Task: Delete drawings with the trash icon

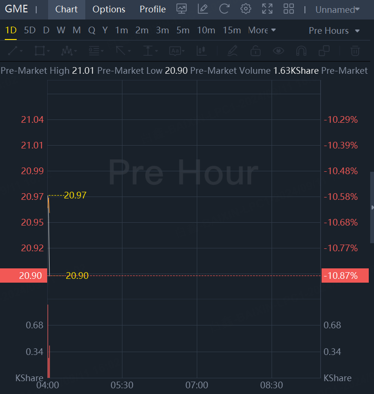Action: click(355, 50)
